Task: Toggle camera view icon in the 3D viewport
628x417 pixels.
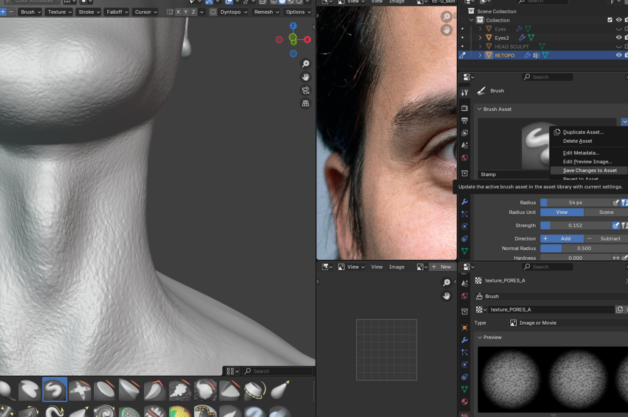Action: [x=306, y=90]
